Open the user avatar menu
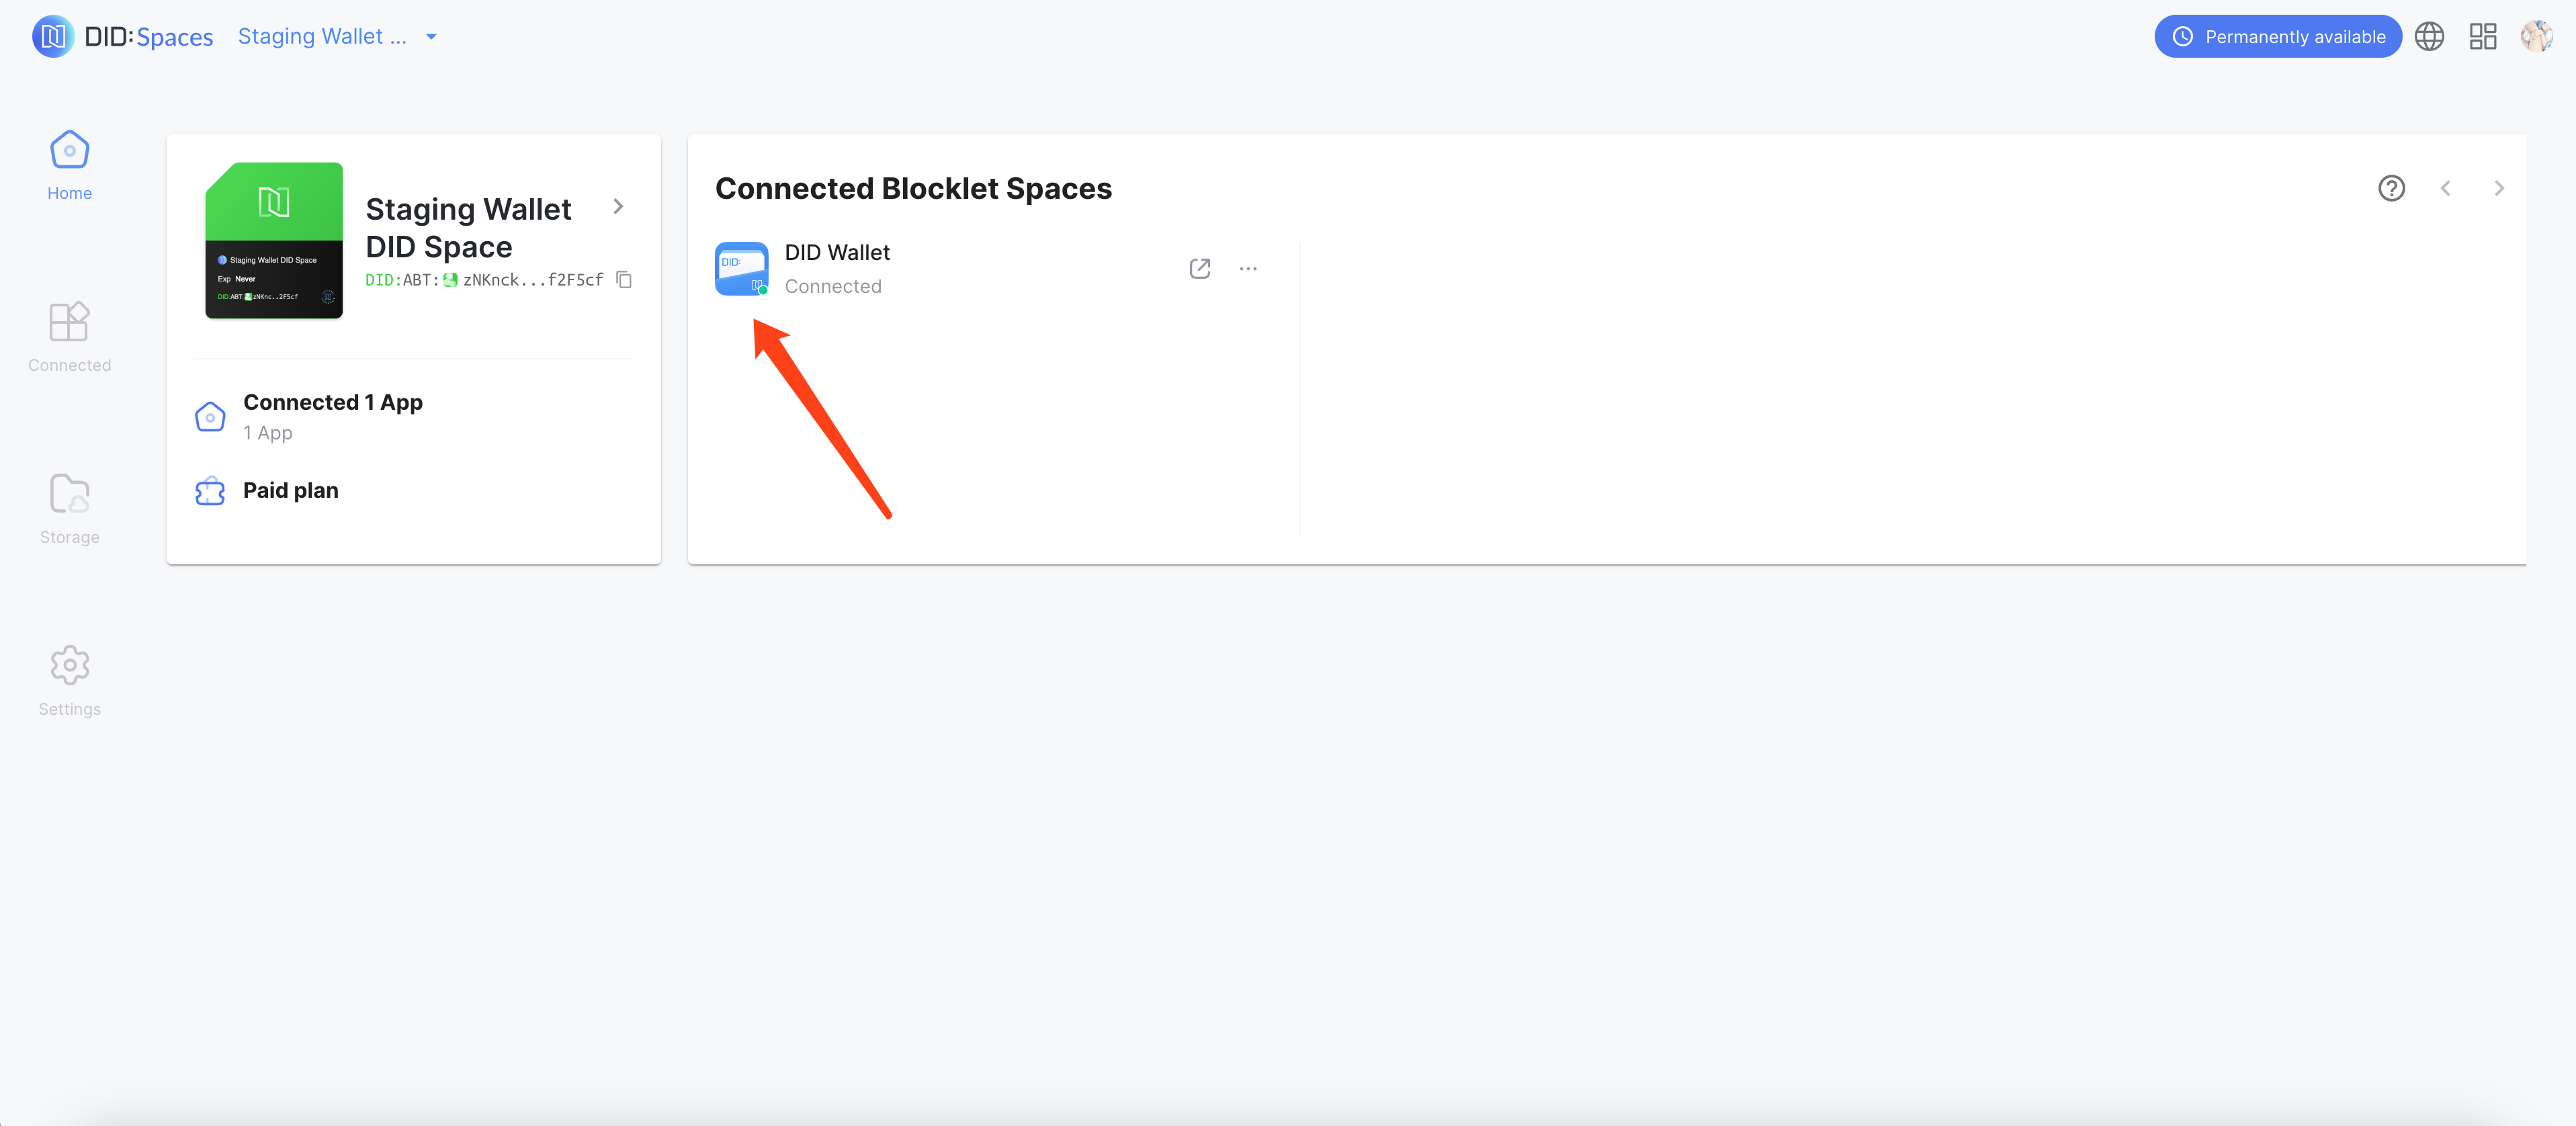This screenshot has height=1126, width=2576. click(2537, 37)
